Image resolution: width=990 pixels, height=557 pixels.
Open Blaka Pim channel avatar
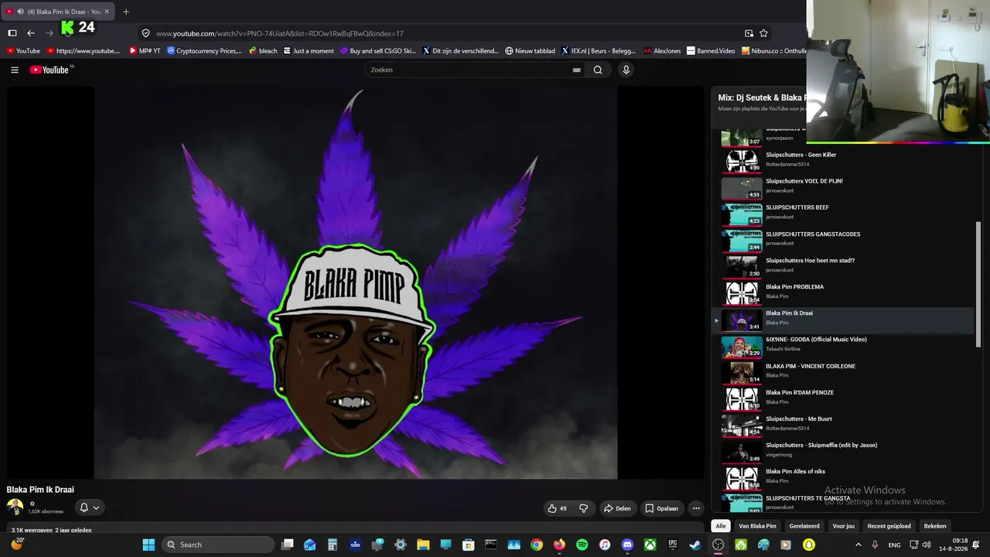point(15,507)
